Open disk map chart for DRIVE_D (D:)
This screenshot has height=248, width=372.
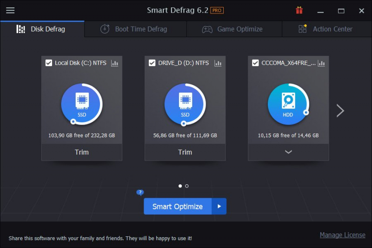218,63
